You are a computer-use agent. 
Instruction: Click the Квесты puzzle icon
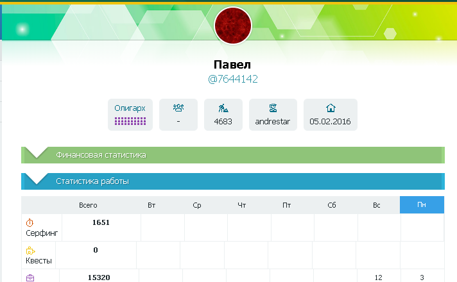pyautogui.click(x=30, y=251)
